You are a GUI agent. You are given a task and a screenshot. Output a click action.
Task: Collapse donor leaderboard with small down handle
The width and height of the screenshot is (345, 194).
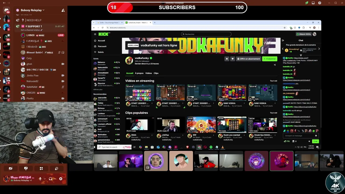301,55
